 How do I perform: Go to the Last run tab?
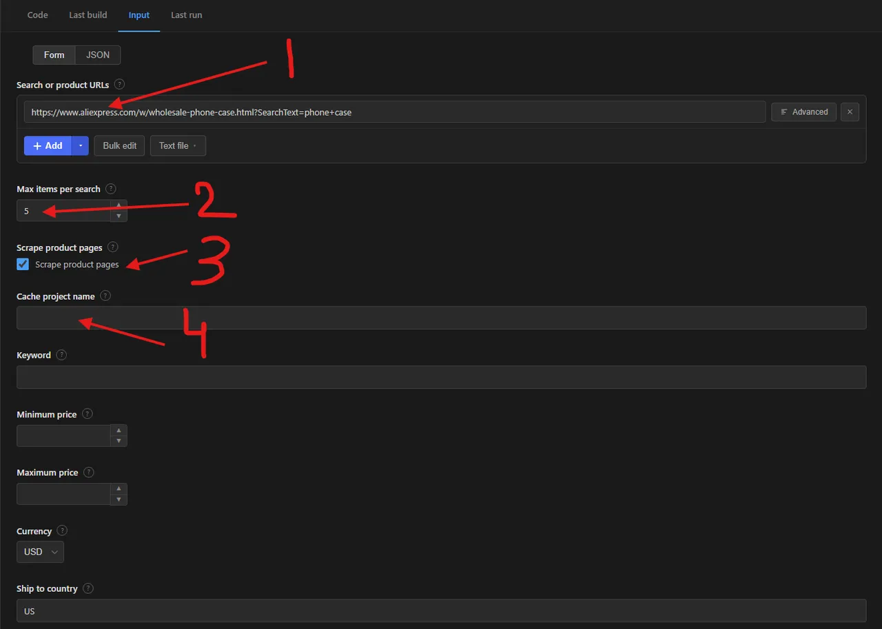(x=187, y=15)
